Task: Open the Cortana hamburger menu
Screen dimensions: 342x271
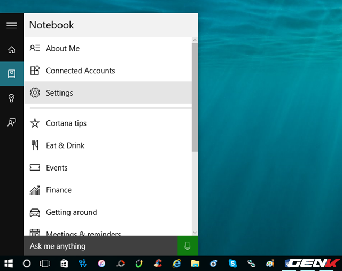Action: [12, 25]
